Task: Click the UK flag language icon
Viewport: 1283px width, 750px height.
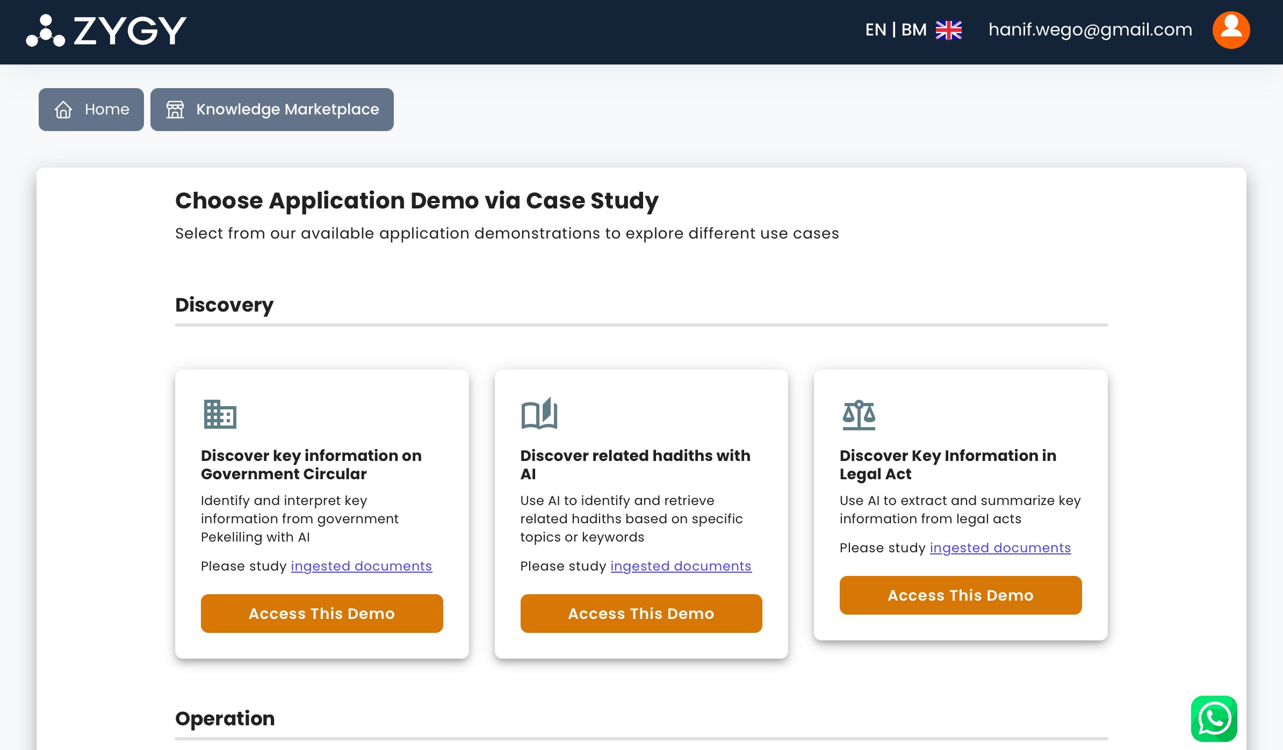Action: [x=948, y=30]
